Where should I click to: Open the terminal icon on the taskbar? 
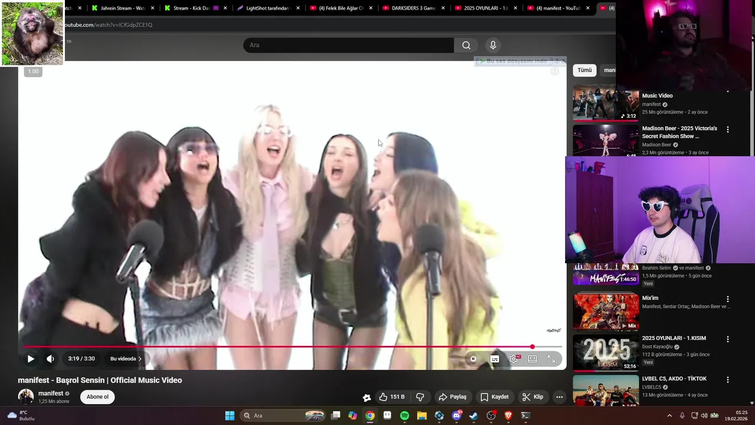pyautogui.click(x=526, y=416)
